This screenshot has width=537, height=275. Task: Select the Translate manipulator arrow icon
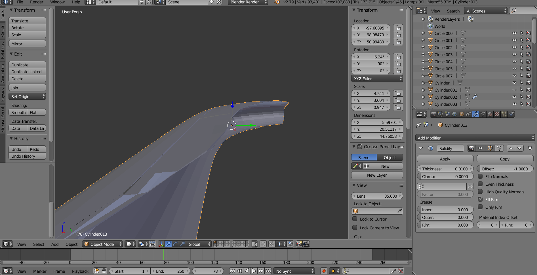168,244
